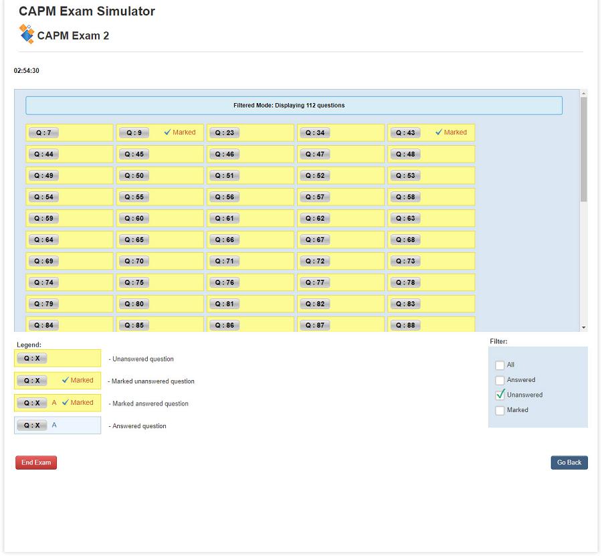The height and width of the screenshot is (556, 602).
Task: Open question 7
Action: pyautogui.click(x=43, y=133)
